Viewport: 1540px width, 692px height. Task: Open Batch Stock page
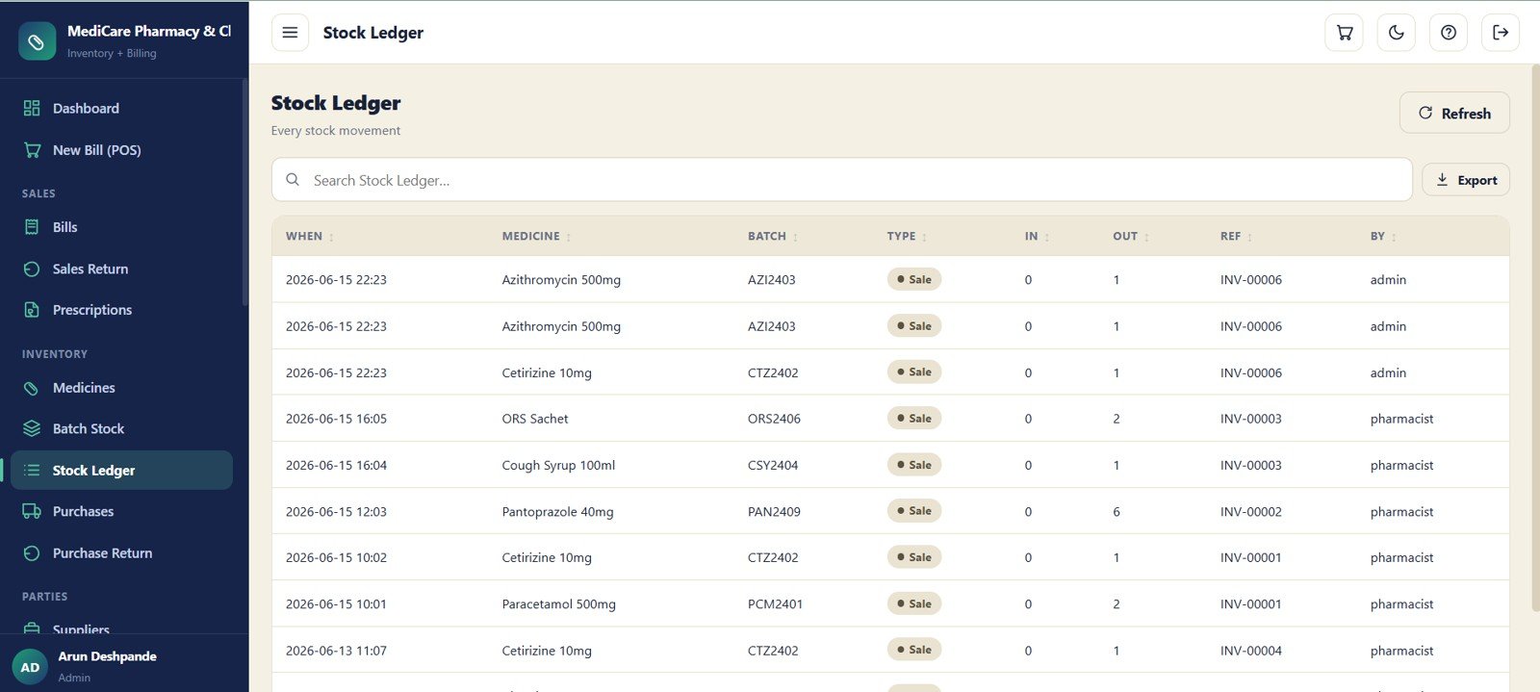pos(121,428)
